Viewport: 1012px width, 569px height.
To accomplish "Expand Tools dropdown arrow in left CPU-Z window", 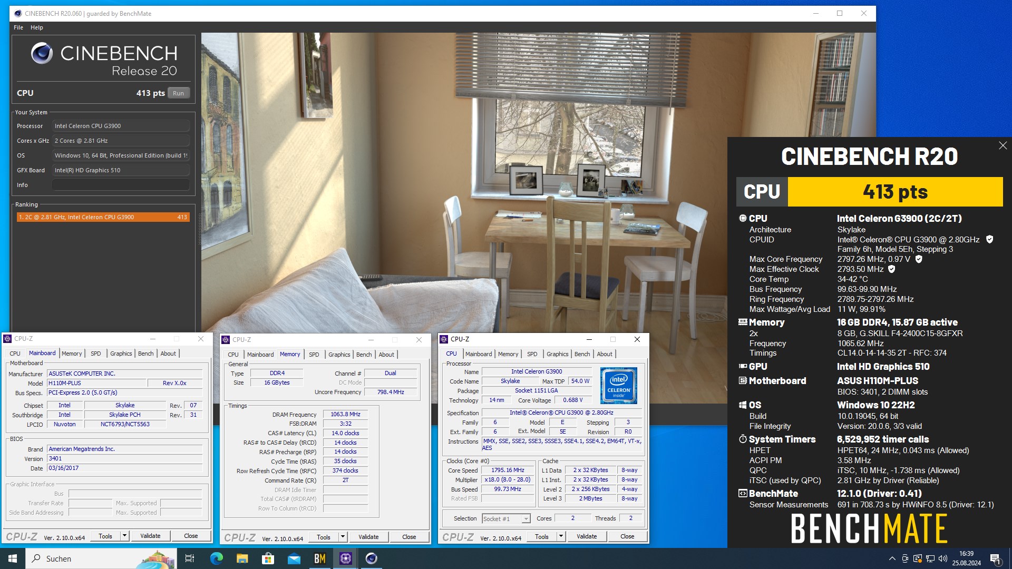I will [125, 536].
